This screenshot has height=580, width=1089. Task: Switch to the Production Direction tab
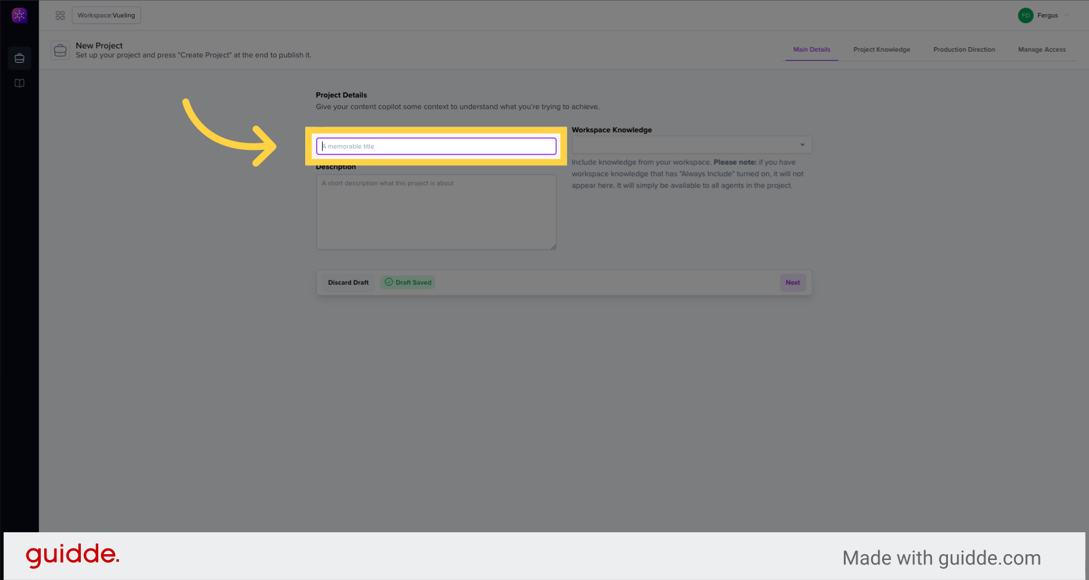point(964,50)
